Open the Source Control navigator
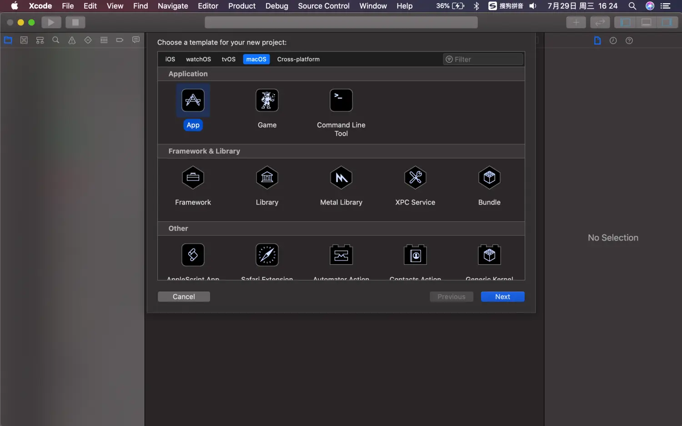The height and width of the screenshot is (426, 682). 24,40
